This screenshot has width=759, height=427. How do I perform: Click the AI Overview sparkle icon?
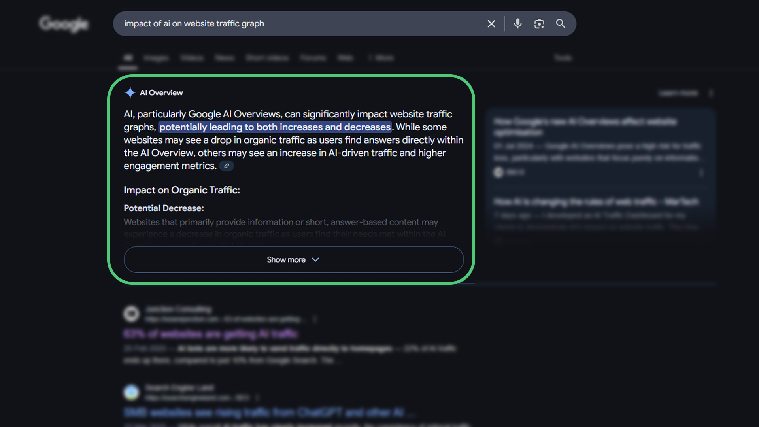[130, 93]
